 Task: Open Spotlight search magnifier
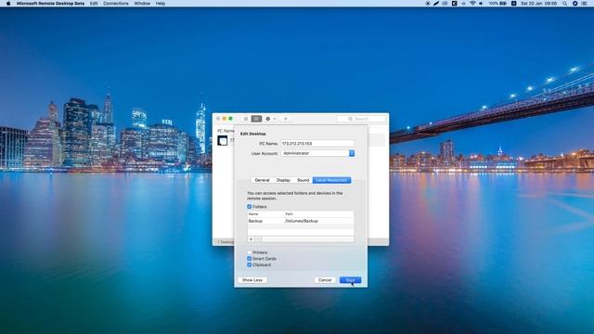pyautogui.click(x=565, y=4)
